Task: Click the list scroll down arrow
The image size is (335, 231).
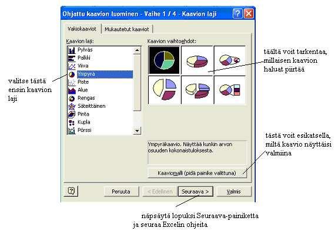Action: pyautogui.click(x=137, y=131)
